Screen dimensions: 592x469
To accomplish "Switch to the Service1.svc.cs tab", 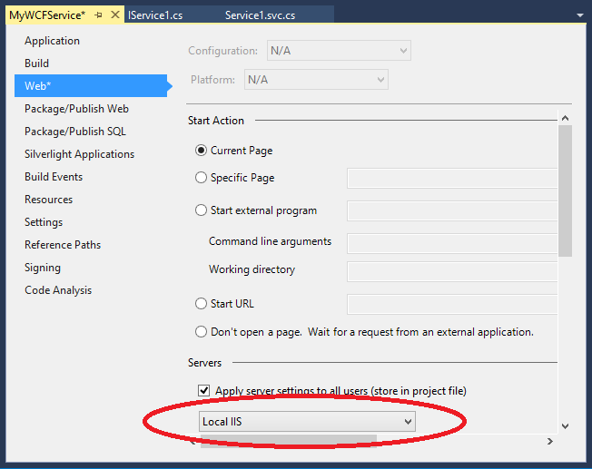I will click(260, 15).
